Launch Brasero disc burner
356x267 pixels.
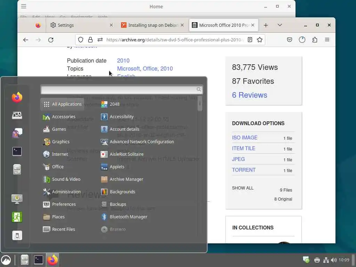click(113, 229)
